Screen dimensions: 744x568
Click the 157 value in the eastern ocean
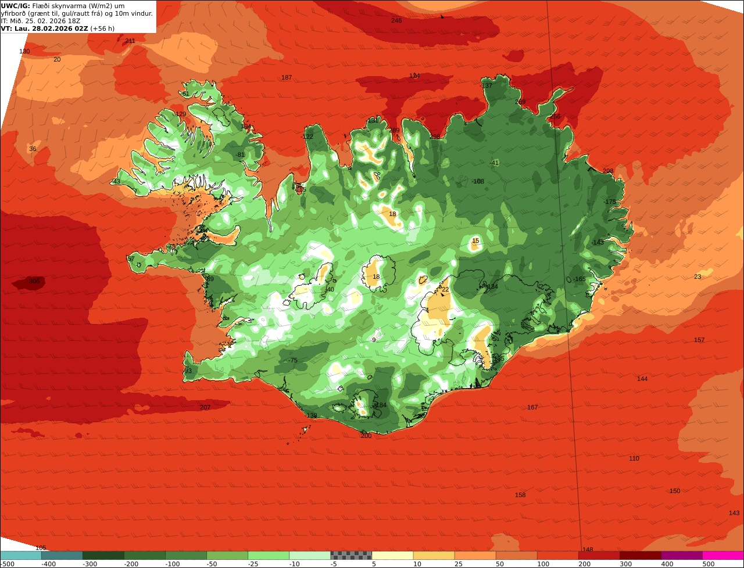[699, 340]
